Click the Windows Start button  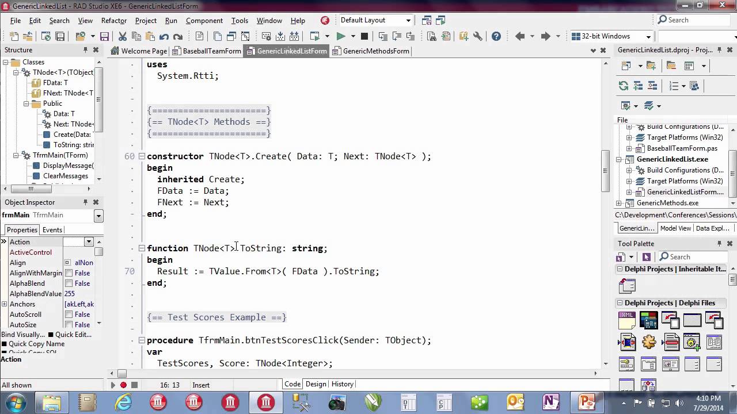(x=15, y=401)
